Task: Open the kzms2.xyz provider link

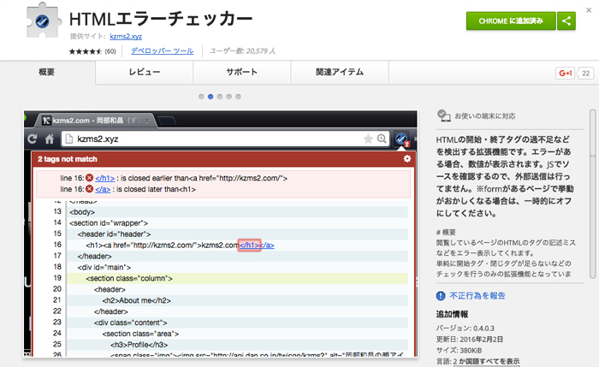Action: pos(126,36)
